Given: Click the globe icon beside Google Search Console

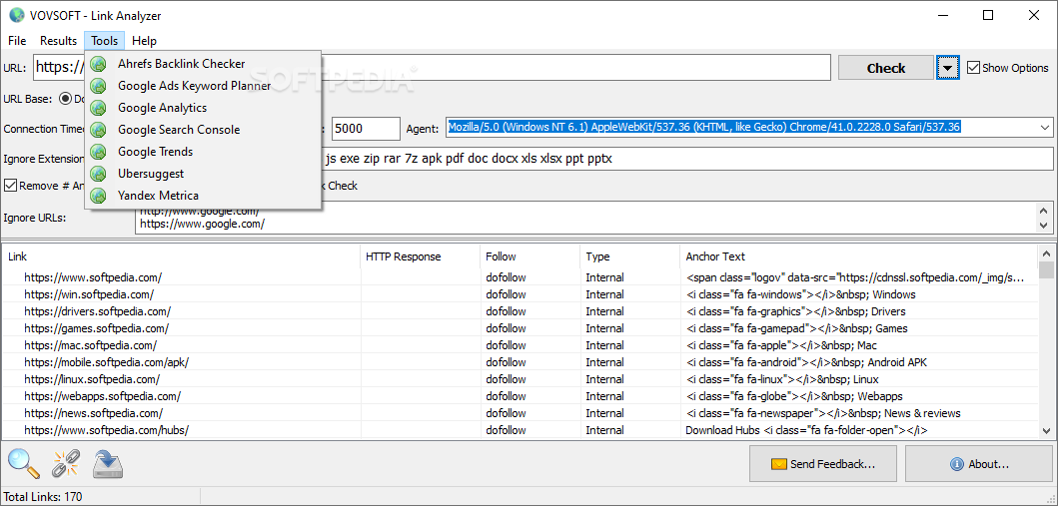Looking at the screenshot, I should [x=99, y=130].
